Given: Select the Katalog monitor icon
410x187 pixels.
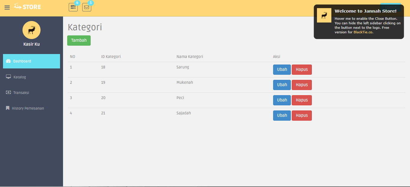Looking at the screenshot, I should point(8,77).
